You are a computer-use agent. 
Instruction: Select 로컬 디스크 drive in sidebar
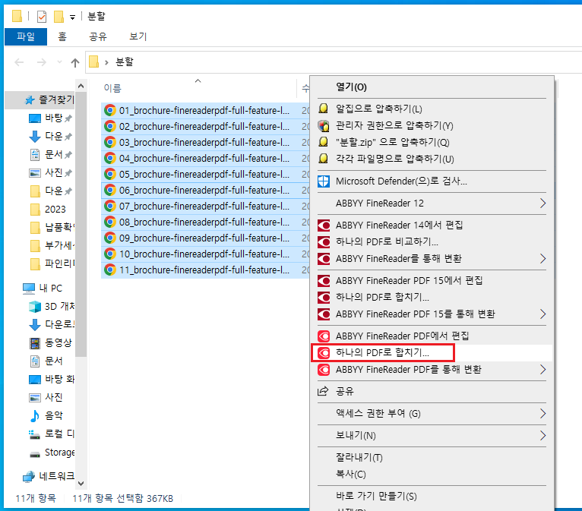tap(52, 434)
